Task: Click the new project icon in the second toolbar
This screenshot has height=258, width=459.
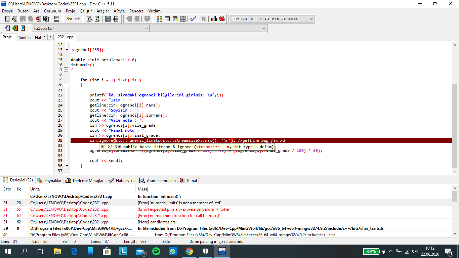Action: point(7,28)
